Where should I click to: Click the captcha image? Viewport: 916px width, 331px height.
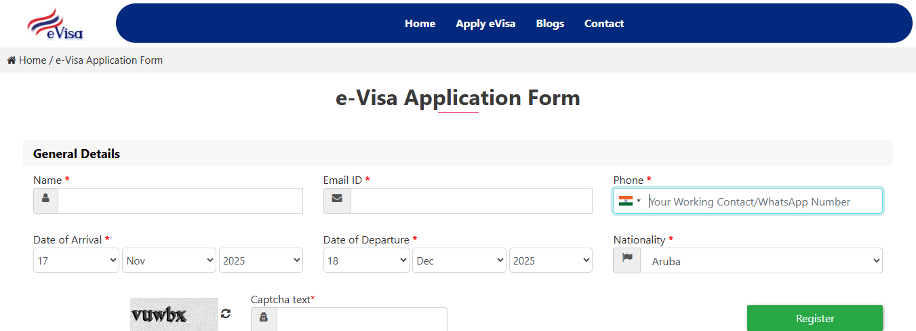(x=174, y=314)
